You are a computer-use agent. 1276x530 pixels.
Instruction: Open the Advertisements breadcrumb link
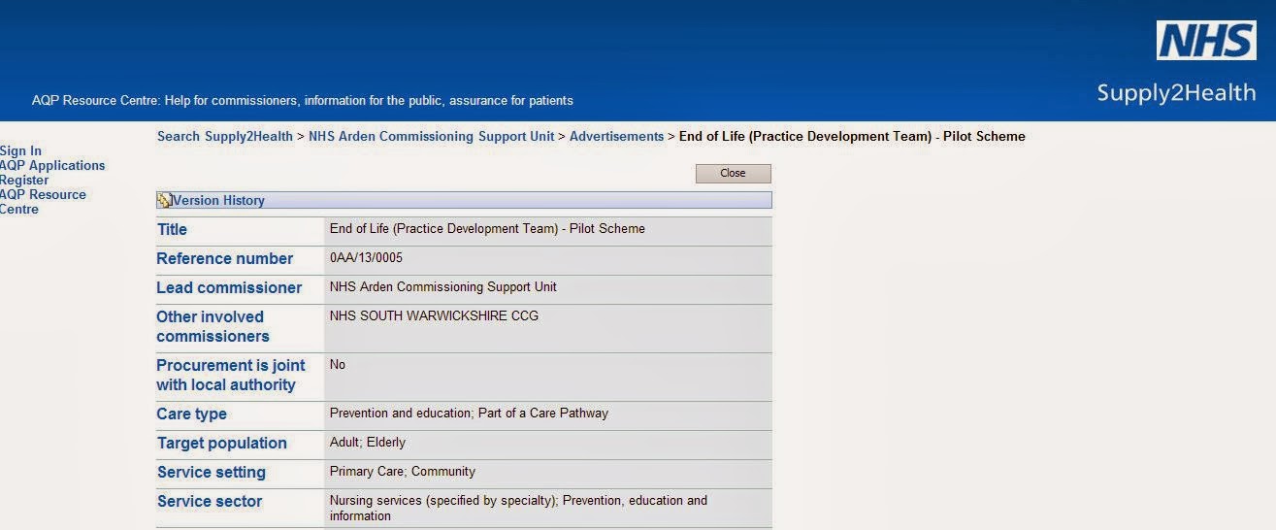pyautogui.click(x=616, y=137)
